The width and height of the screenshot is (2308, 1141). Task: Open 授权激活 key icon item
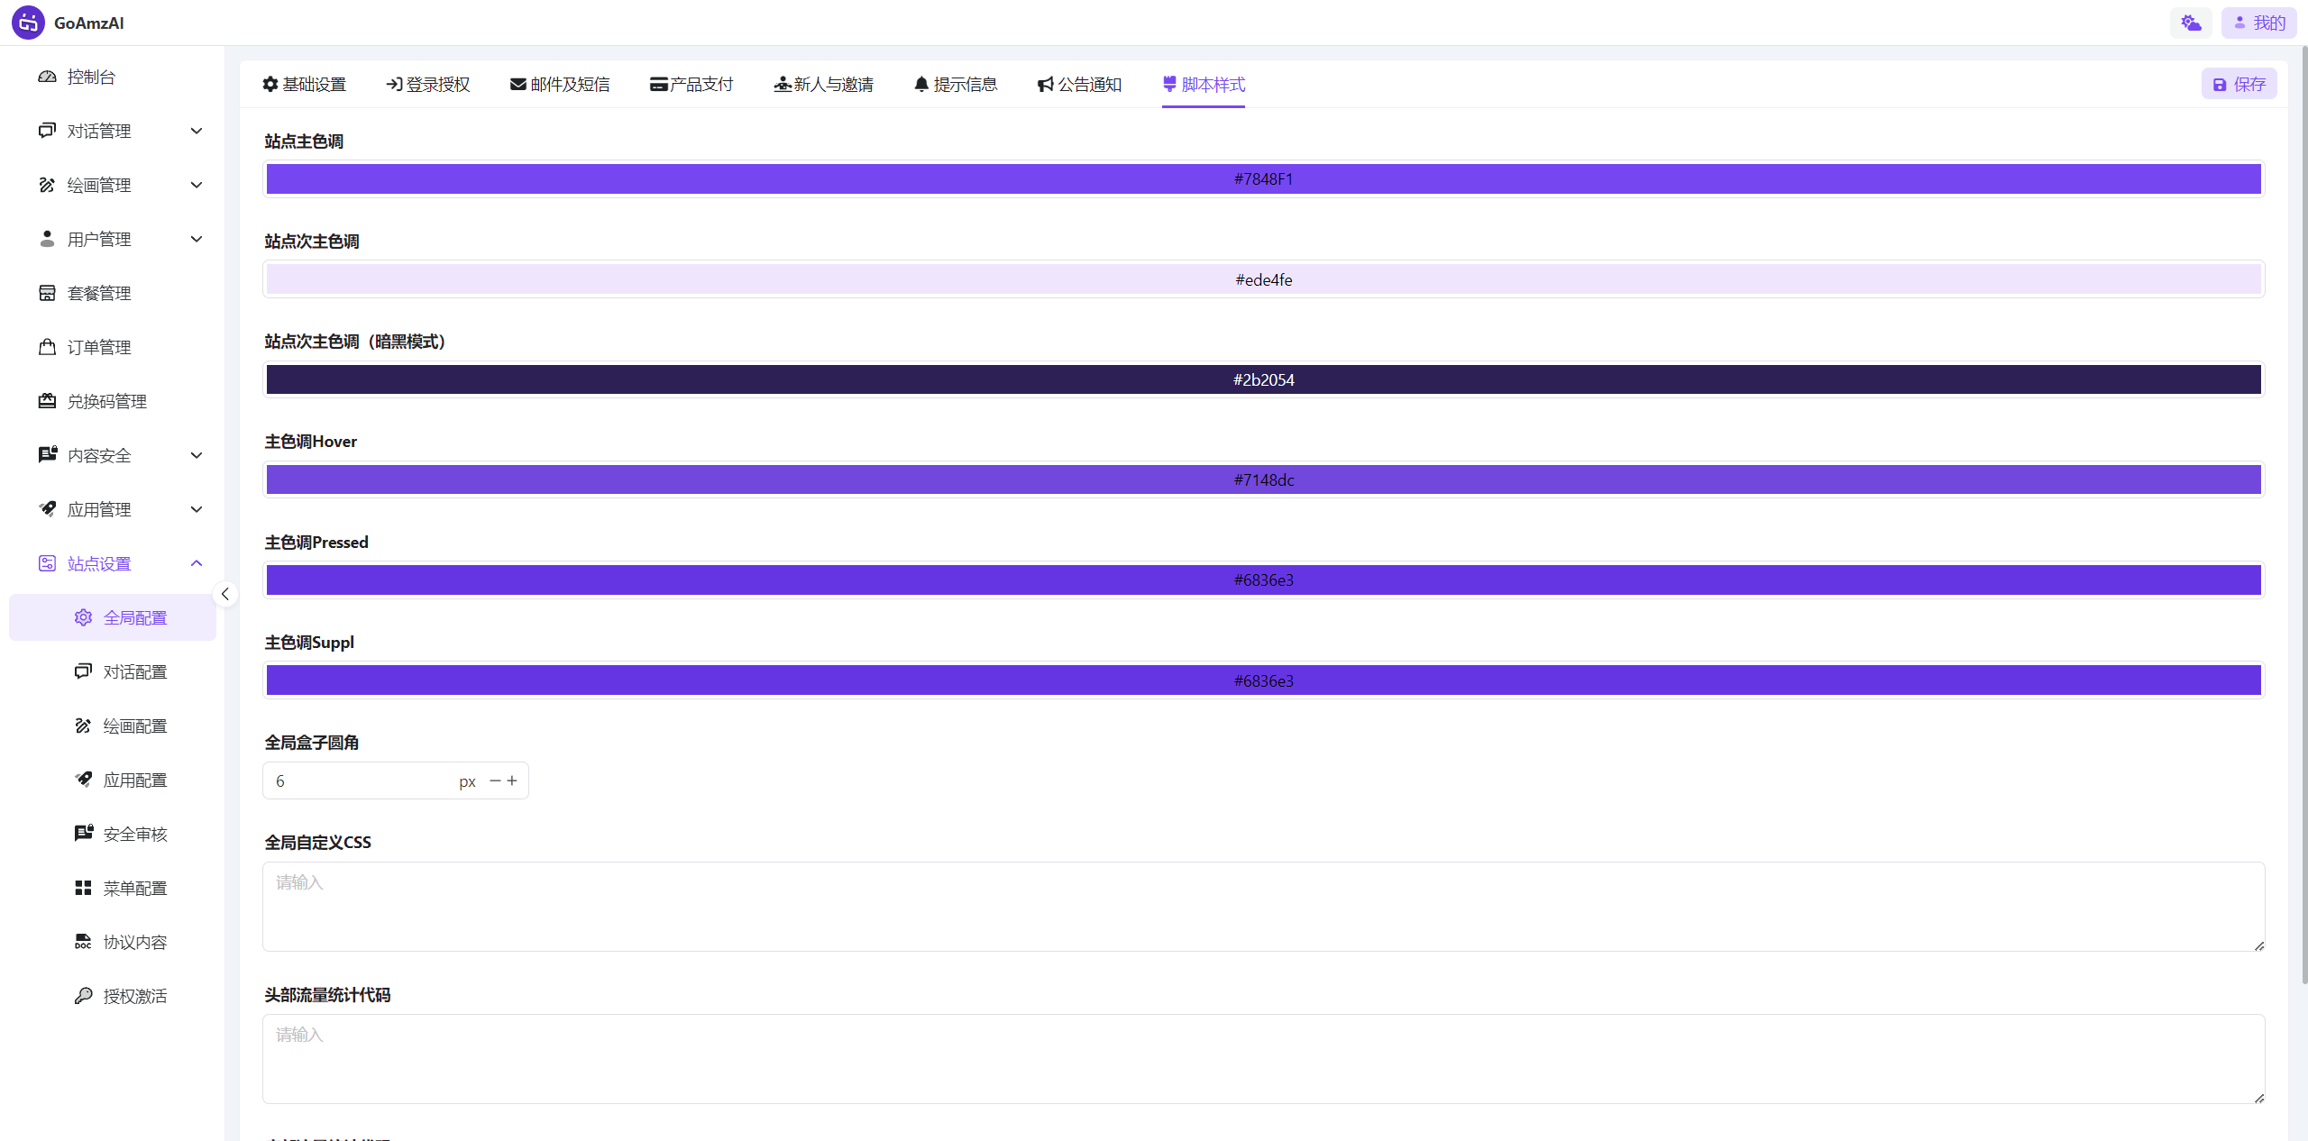134,996
